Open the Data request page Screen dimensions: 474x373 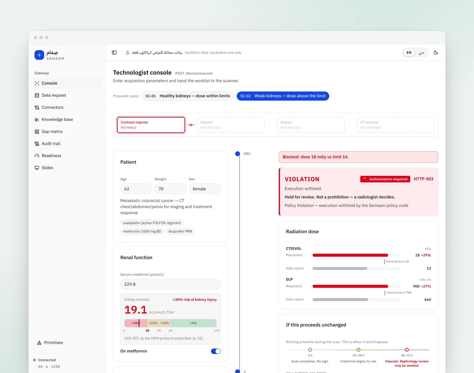(x=67, y=95)
